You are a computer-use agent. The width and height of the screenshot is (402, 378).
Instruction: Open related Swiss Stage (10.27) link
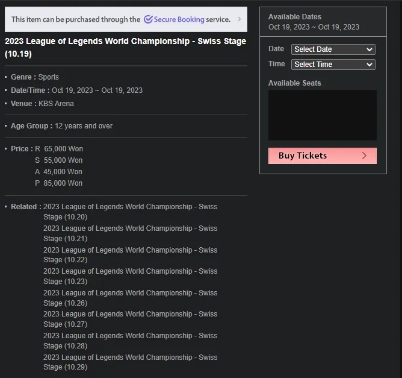[x=130, y=319]
